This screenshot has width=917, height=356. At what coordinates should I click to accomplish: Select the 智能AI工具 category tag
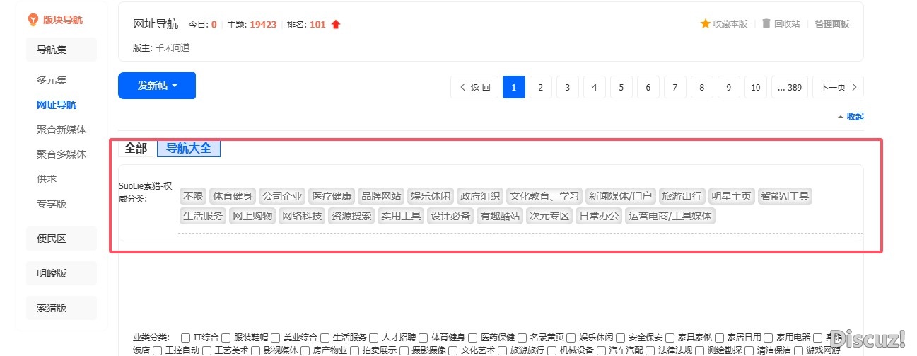(785, 196)
